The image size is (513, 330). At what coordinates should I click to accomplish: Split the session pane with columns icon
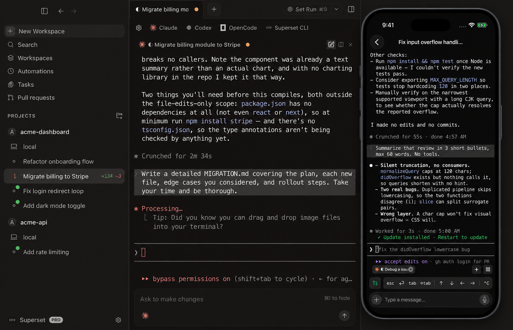[x=341, y=45]
